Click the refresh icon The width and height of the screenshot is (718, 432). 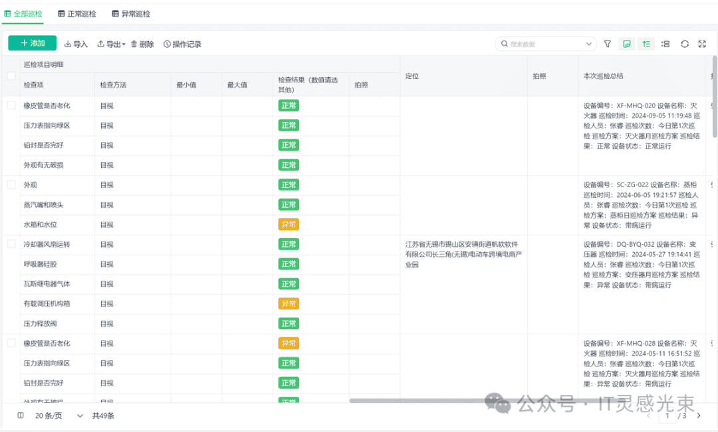pyautogui.click(x=685, y=44)
